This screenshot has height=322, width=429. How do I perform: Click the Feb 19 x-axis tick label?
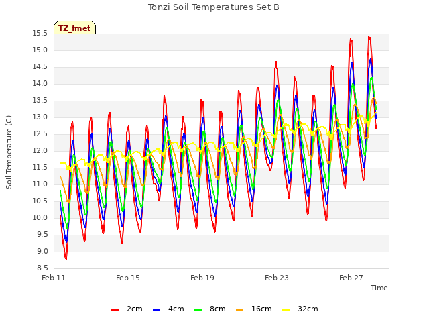[202, 278]
